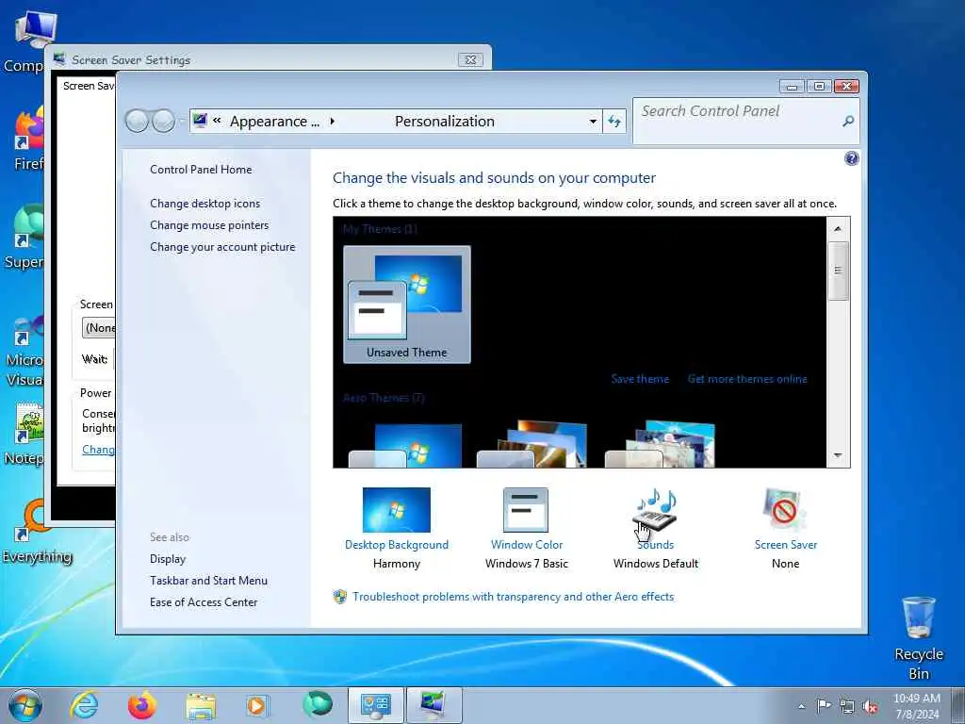
Task: Click the search magnifier icon
Action: [x=848, y=122]
